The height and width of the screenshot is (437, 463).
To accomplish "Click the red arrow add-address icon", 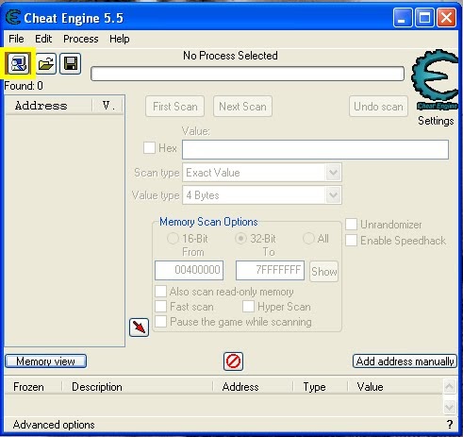I will [139, 328].
